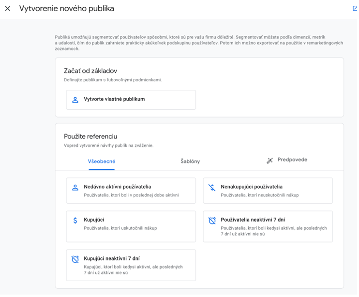The image size is (359, 297).
Task: Click the magic wand icon next to Predpovede
Action: pyautogui.click(x=270, y=161)
